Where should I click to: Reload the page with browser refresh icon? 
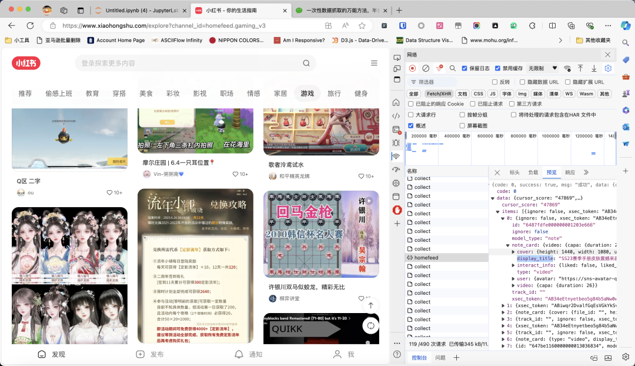[31, 25]
